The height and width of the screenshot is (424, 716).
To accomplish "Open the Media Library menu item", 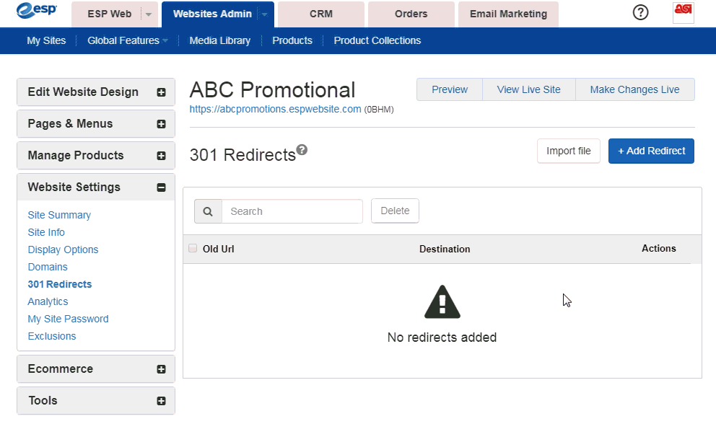I will pos(219,40).
